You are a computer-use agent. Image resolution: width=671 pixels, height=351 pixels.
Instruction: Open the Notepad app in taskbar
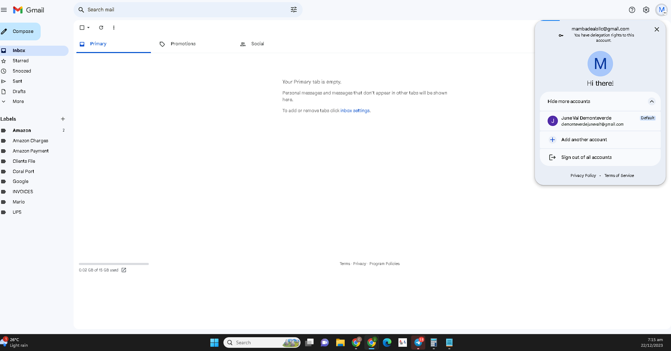pyautogui.click(x=449, y=343)
